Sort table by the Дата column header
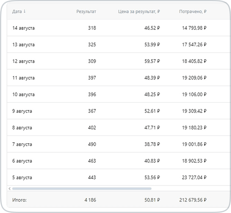 17,12
